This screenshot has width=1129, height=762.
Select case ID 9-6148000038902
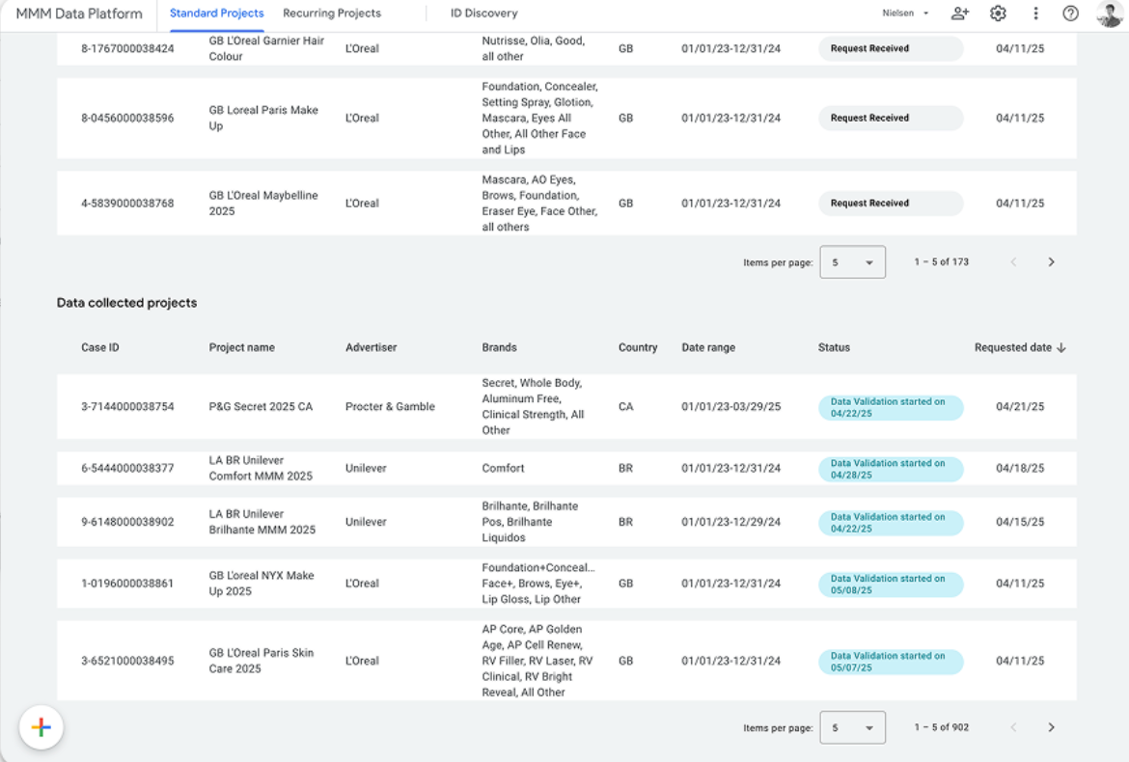(x=127, y=522)
